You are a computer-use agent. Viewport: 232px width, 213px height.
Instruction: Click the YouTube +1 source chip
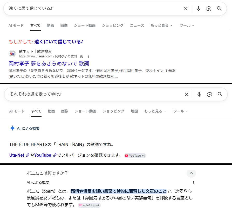point(135,156)
